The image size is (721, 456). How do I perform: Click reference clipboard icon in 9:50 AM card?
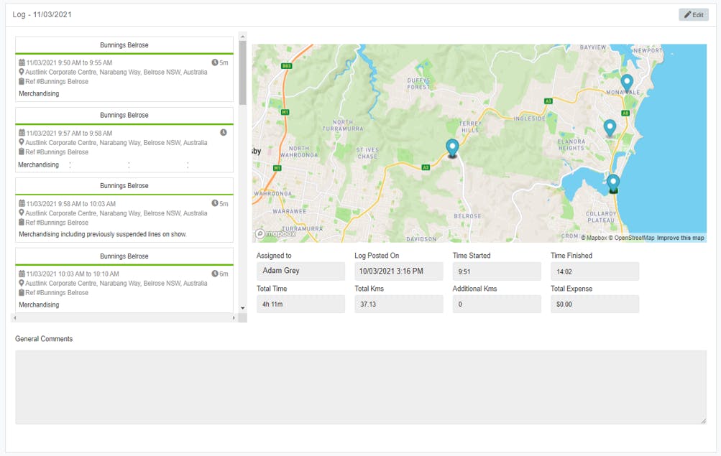[x=22, y=81]
